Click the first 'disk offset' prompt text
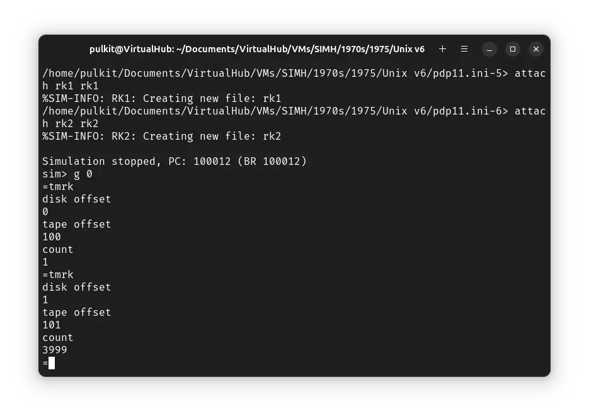The height and width of the screenshot is (419, 589). pyautogui.click(x=77, y=199)
